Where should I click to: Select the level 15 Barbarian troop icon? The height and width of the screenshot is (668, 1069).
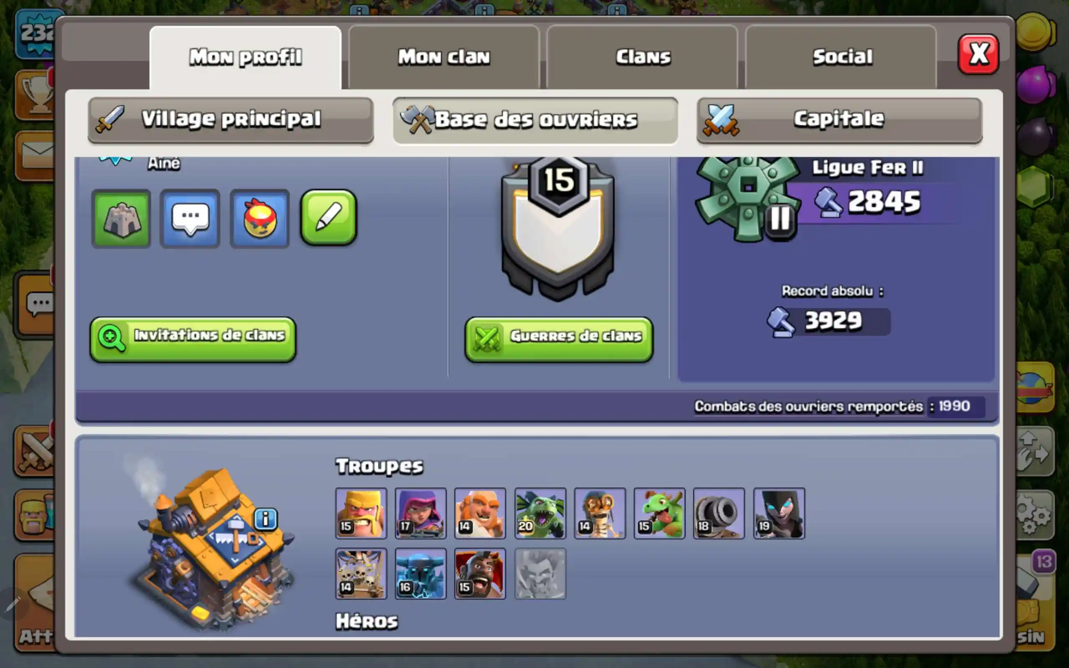[x=361, y=514]
